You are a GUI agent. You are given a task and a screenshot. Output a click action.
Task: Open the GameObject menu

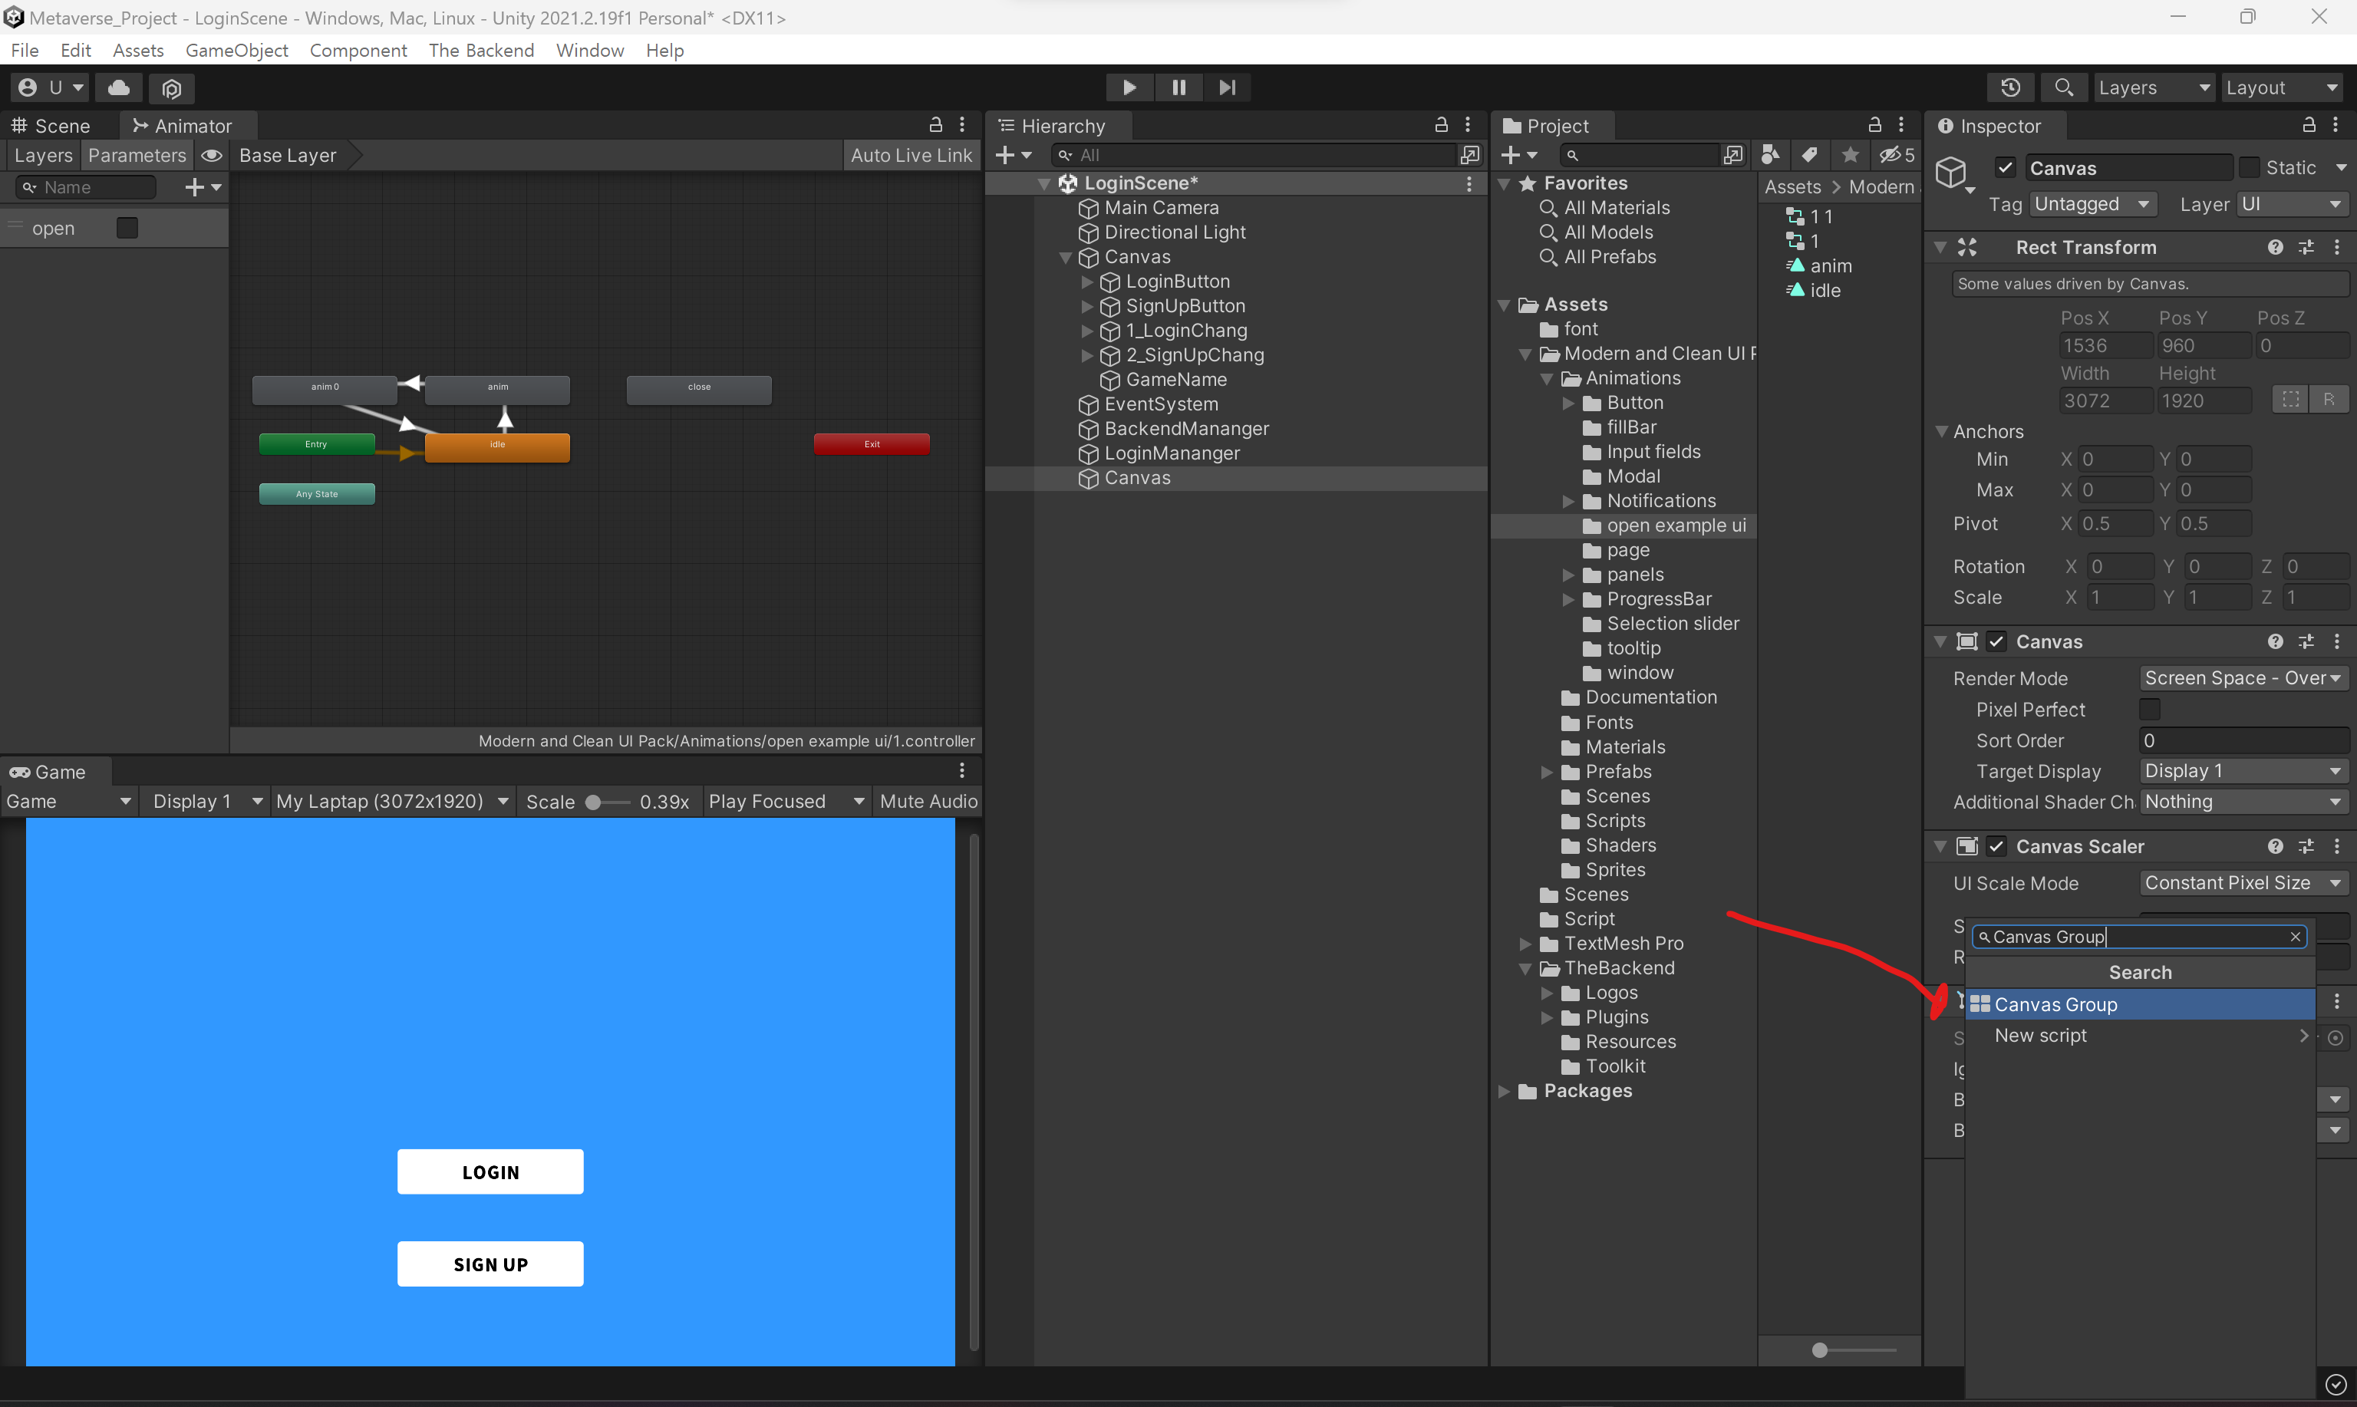(236, 51)
